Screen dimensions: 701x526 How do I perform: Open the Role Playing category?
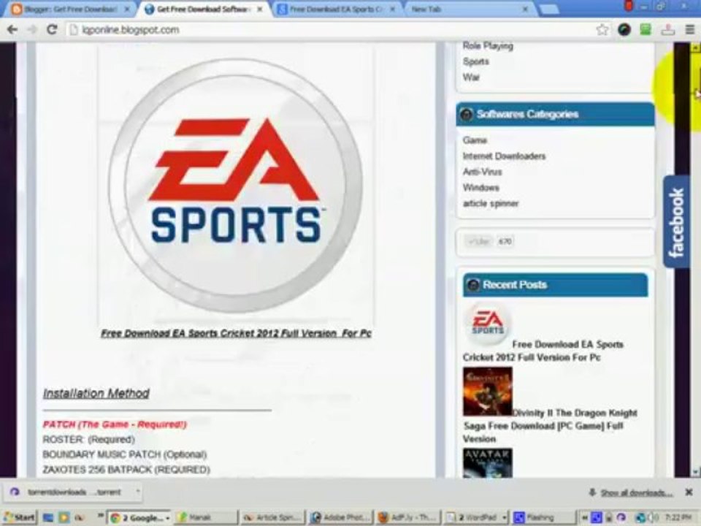pyautogui.click(x=488, y=45)
